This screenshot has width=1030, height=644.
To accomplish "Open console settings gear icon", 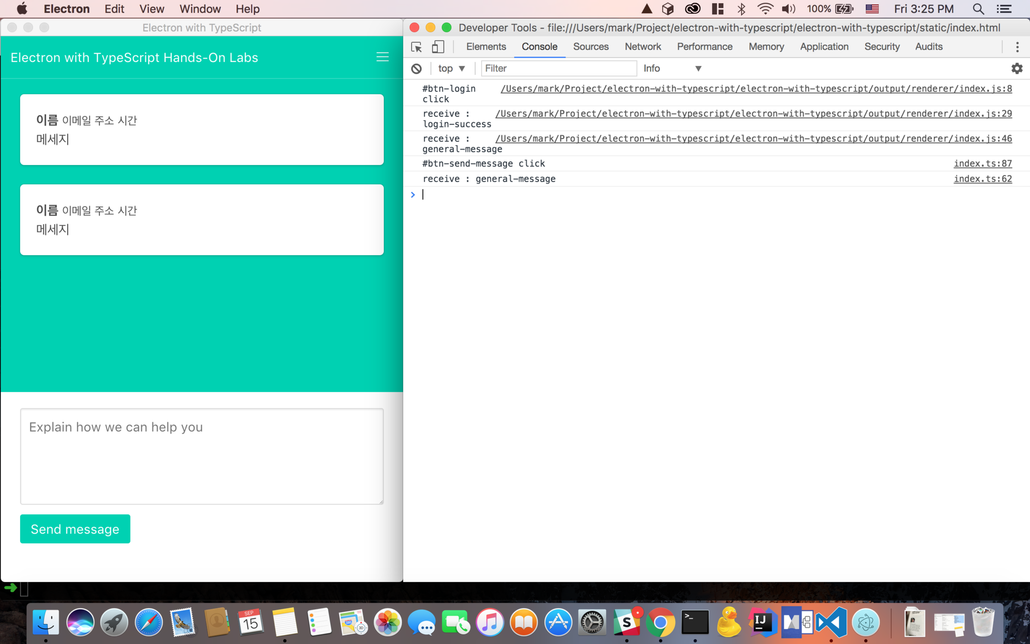I will [1017, 68].
